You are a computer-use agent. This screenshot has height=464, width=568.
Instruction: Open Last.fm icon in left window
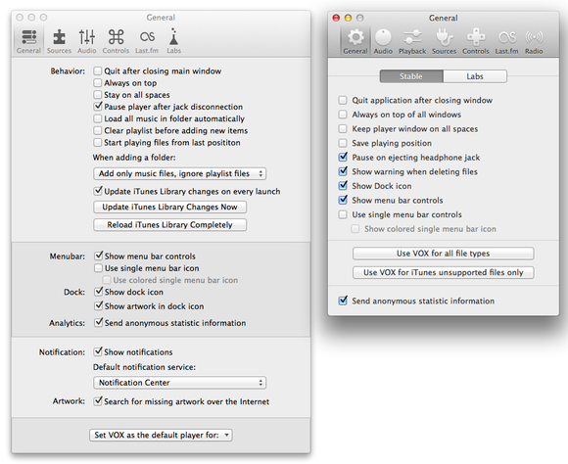[147, 41]
